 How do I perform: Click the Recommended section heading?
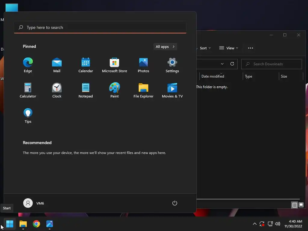pyautogui.click(x=37, y=143)
